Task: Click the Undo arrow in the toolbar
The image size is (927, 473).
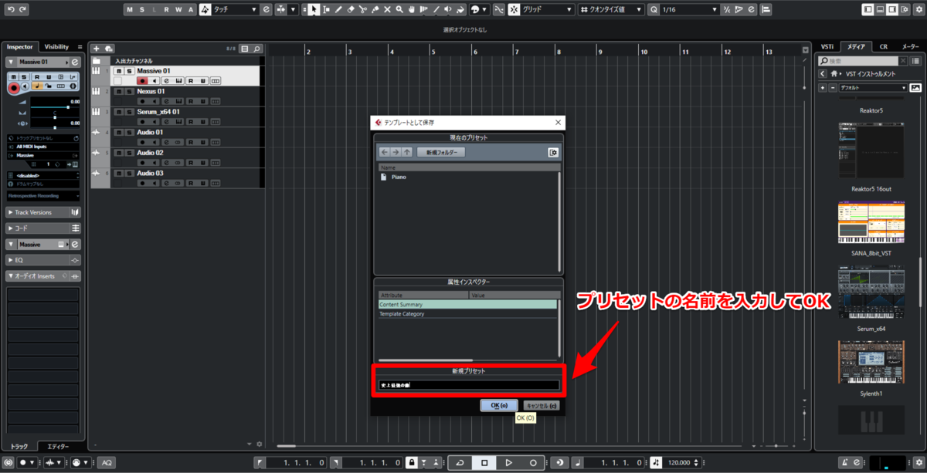Action: (11, 9)
